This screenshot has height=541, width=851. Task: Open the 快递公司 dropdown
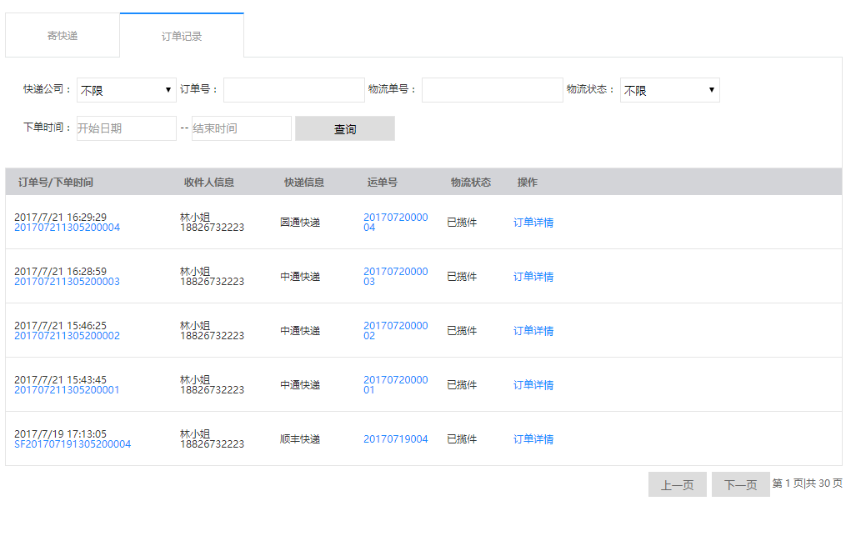126,90
